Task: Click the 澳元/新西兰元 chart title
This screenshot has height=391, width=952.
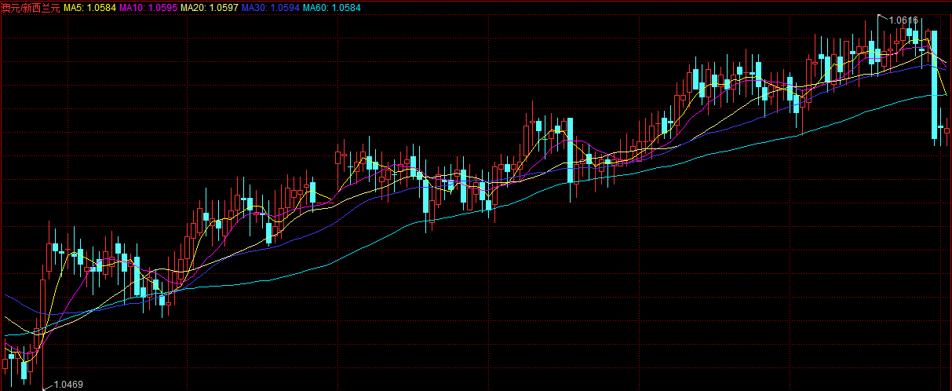Action: 30,8
